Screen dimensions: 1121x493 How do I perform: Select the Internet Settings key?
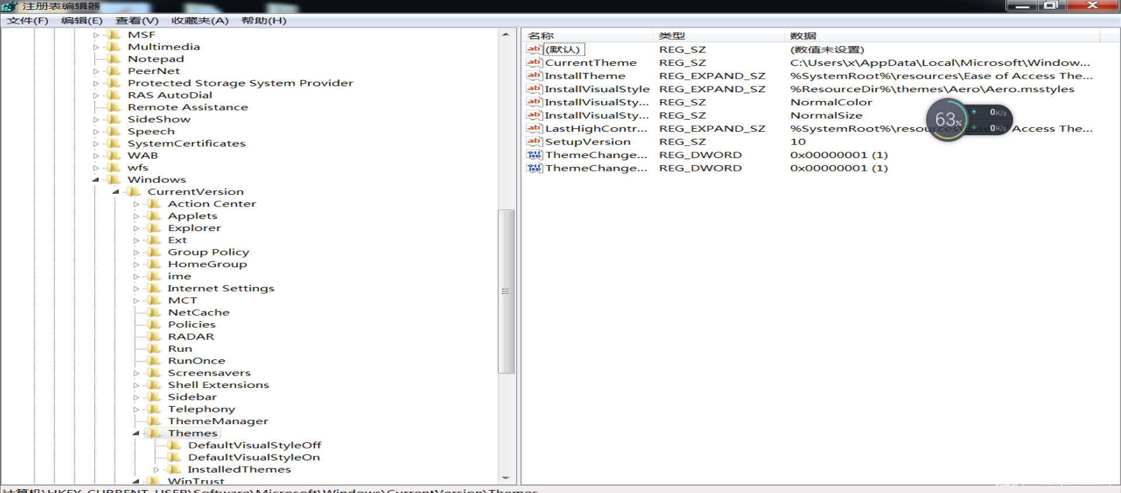point(220,288)
